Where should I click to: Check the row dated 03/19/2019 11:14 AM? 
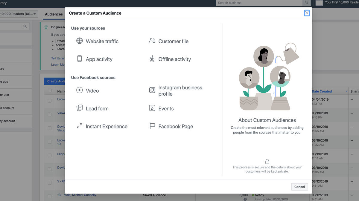click(50, 156)
